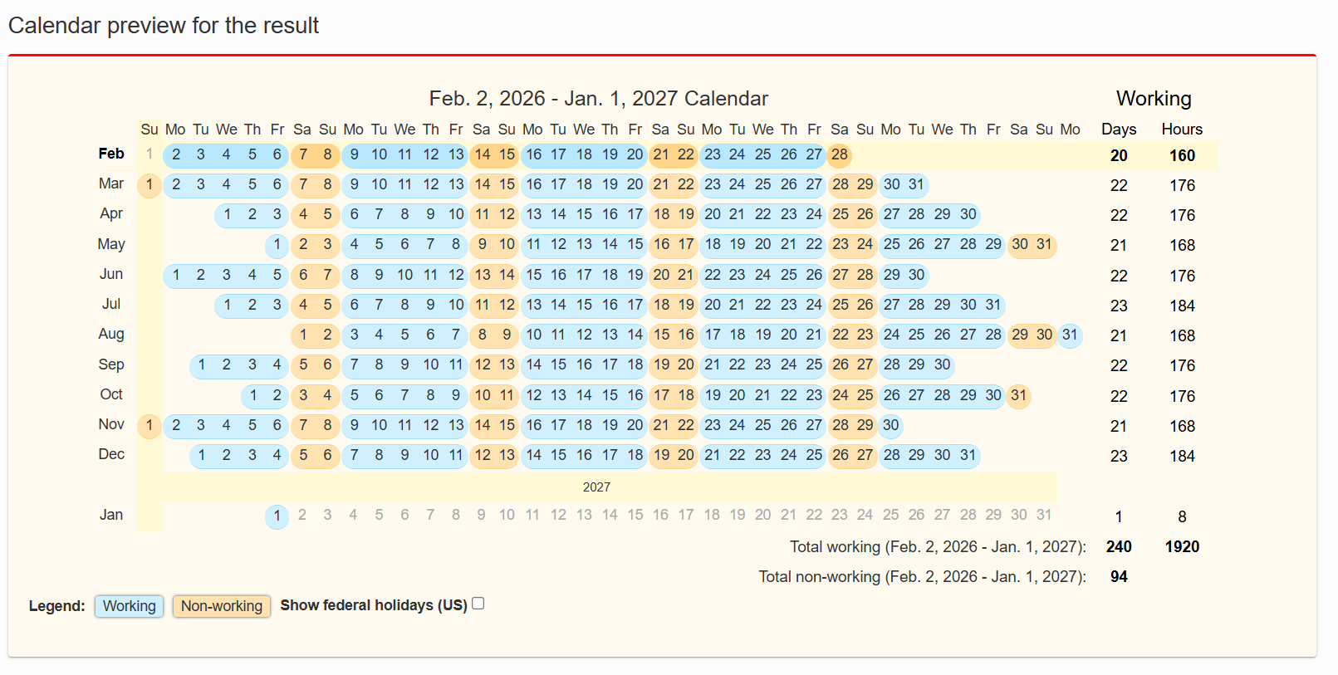The image size is (1338, 675).
Task: Click the Hours column header
Action: [x=1181, y=130]
